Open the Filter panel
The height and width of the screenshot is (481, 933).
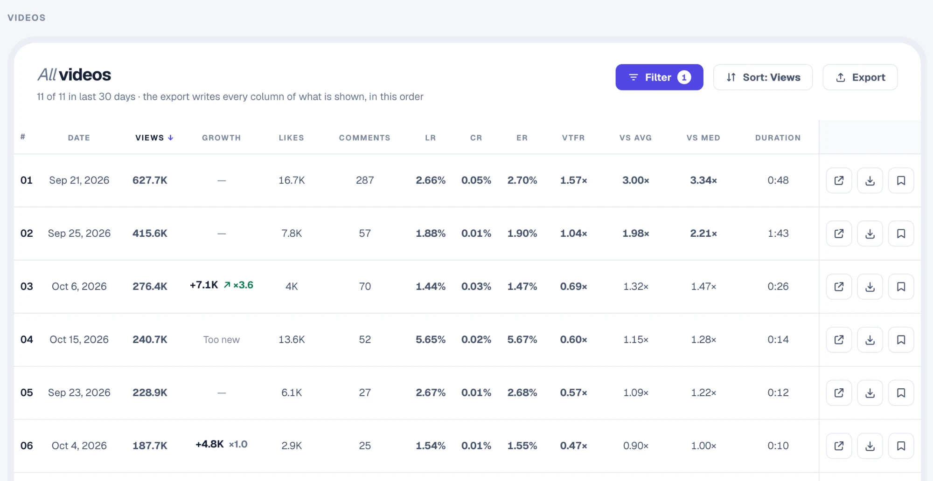point(659,77)
